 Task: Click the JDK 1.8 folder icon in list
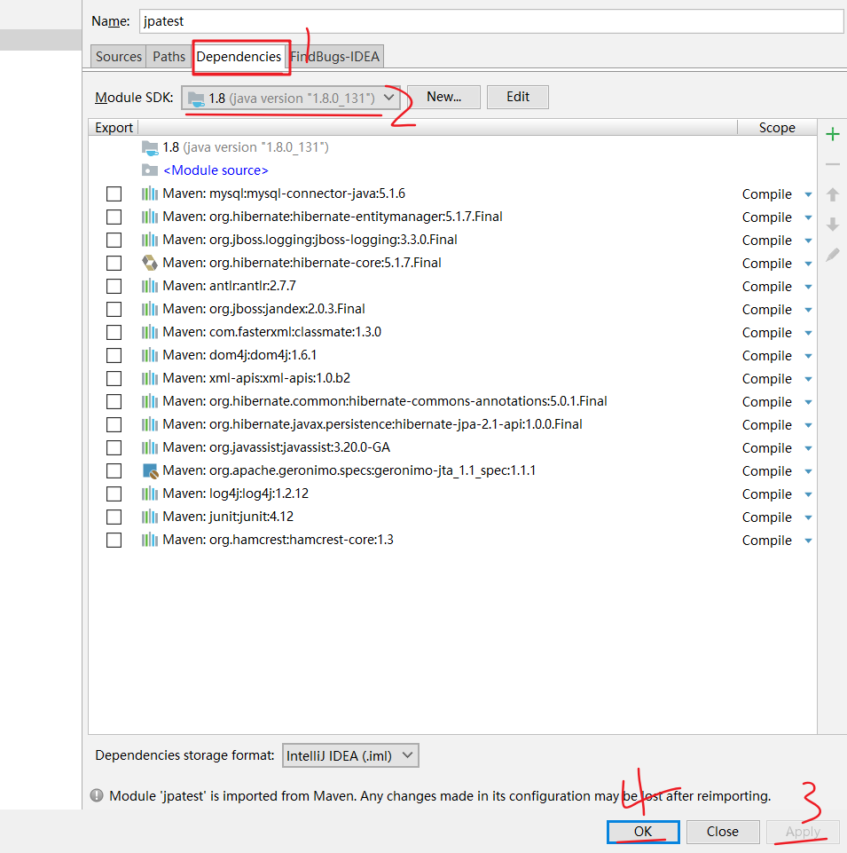pos(150,147)
